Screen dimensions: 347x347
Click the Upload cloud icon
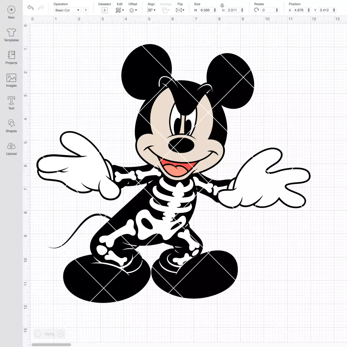tap(11, 146)
